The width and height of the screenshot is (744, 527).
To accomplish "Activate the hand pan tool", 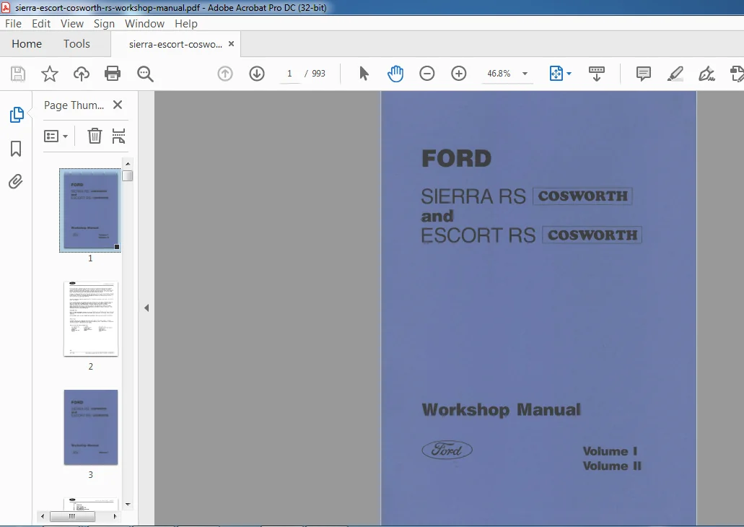I will [395, 74].
